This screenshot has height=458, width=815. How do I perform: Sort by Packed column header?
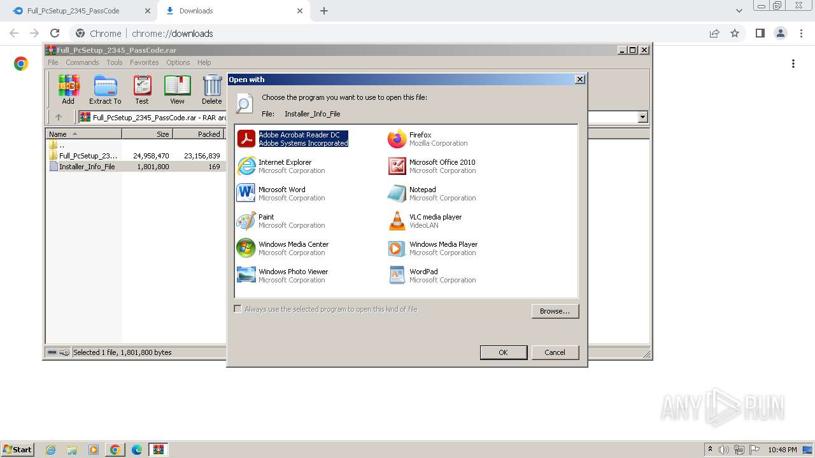(x=198, y=134)
